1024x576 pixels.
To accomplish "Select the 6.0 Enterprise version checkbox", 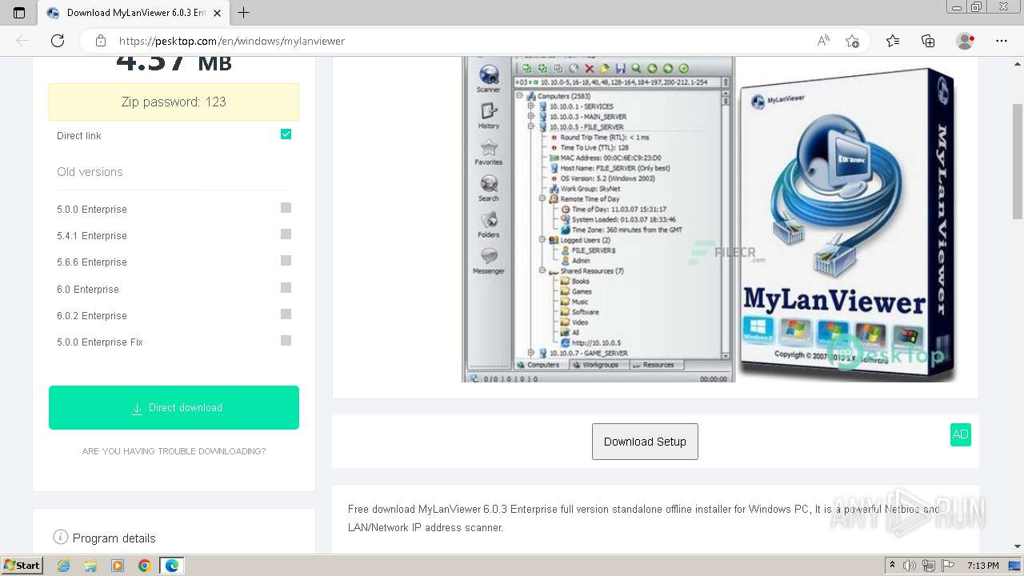I will 286,288.
